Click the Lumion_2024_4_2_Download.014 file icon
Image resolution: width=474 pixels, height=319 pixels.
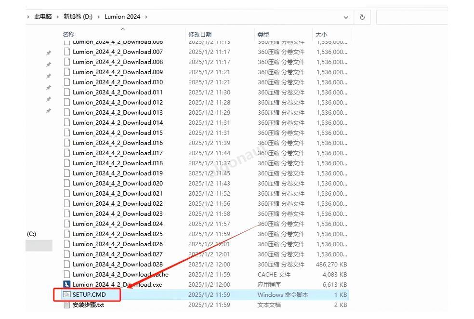point(67,122)
